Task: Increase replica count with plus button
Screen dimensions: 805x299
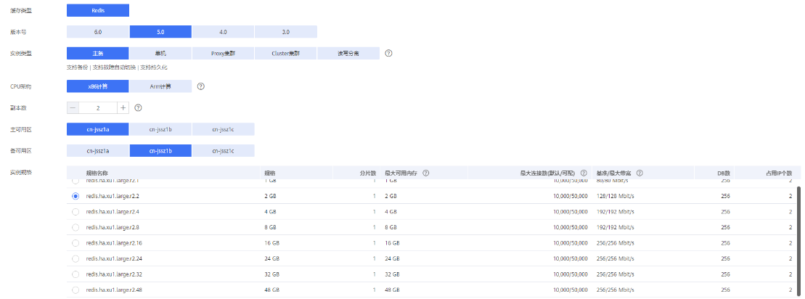Action: [123, 107]
